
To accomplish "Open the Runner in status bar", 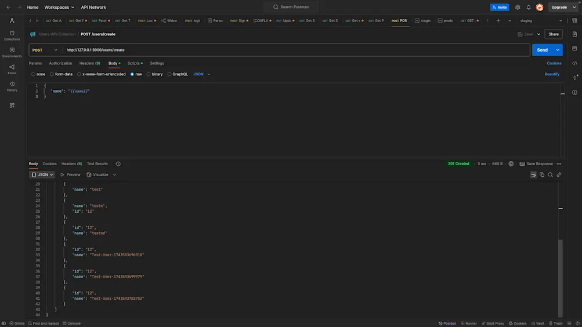I will coord(469,324).
